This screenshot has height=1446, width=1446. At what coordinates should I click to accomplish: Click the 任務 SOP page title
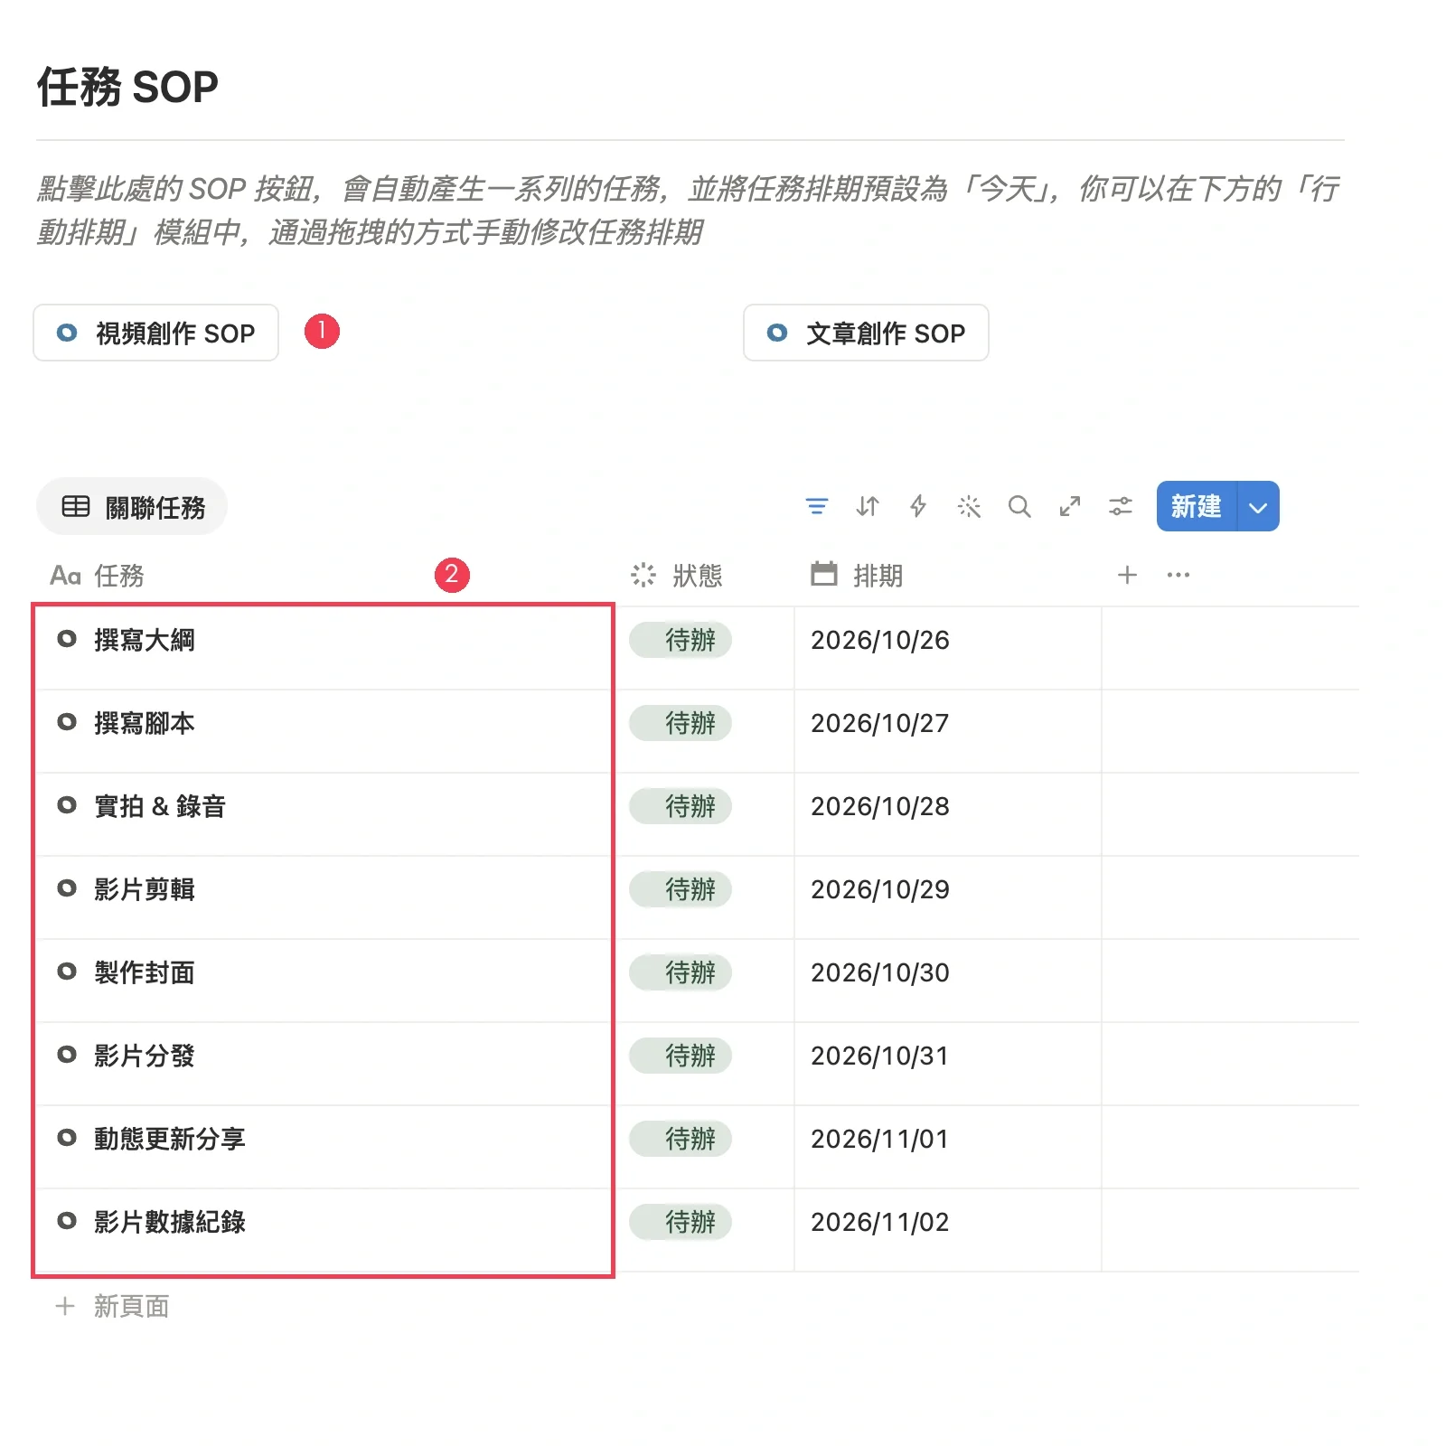point(127,88)
